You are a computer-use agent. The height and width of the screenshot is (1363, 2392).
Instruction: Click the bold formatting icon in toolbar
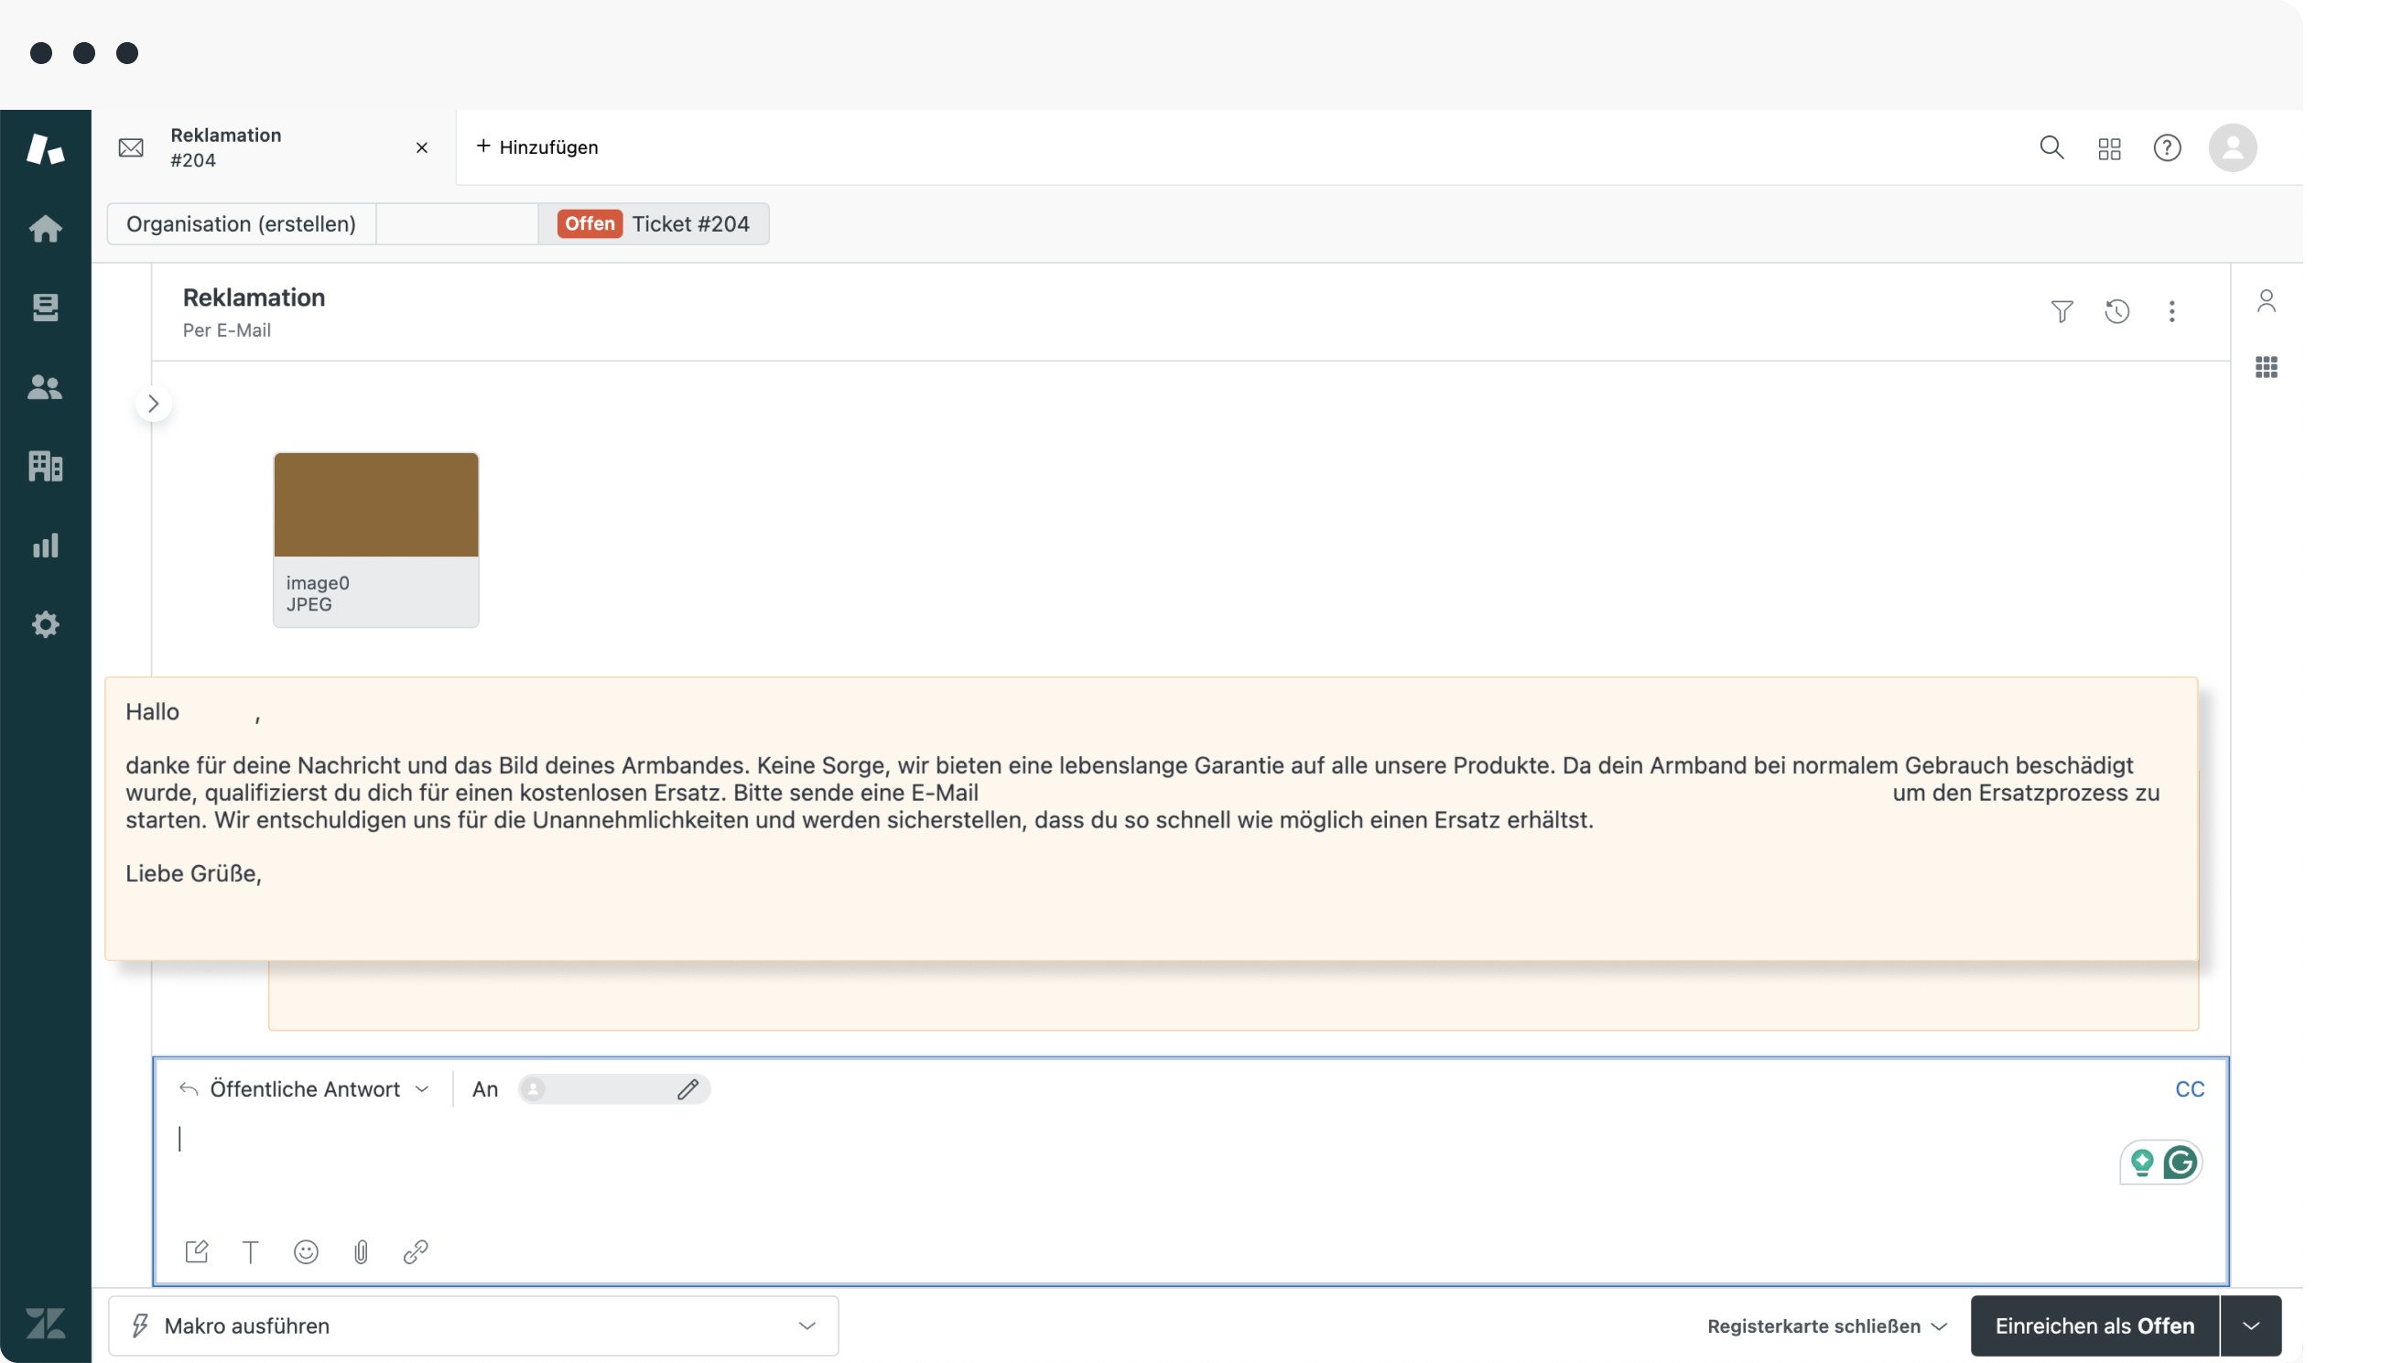(250, 1251)
